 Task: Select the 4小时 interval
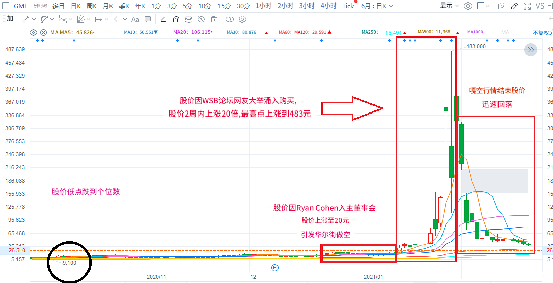(x=328, y=6)
